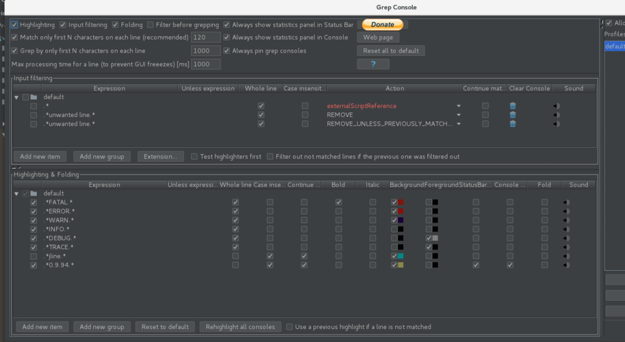This screenshot has height=342, width=625.
Task: Click folder icon of Highlighting default group
Action: tap(34, 194)
